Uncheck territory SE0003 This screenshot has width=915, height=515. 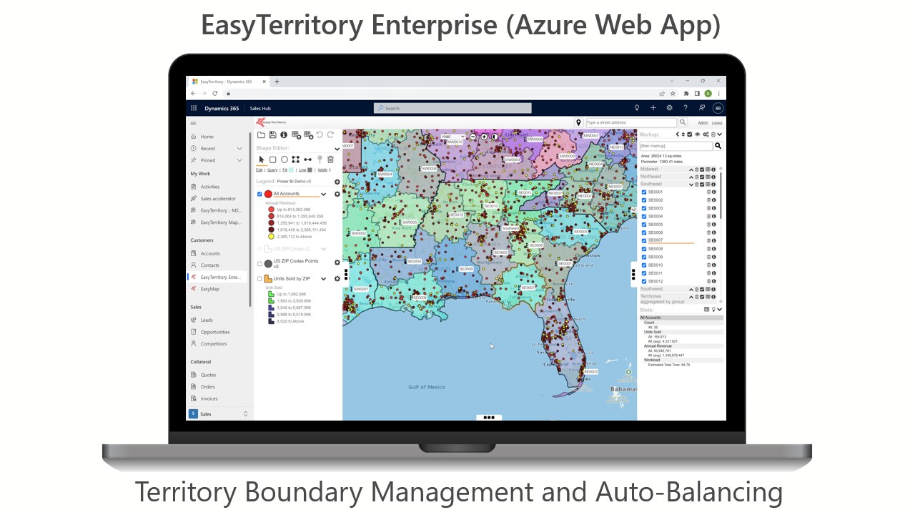644,208
